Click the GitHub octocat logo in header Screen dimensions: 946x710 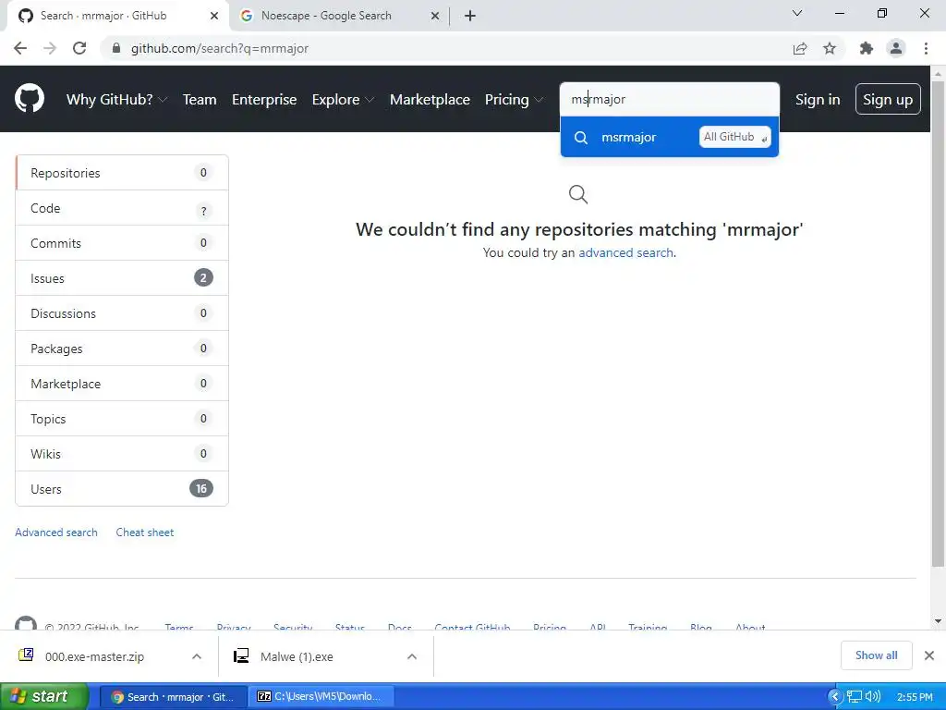(x=29, y=98)
